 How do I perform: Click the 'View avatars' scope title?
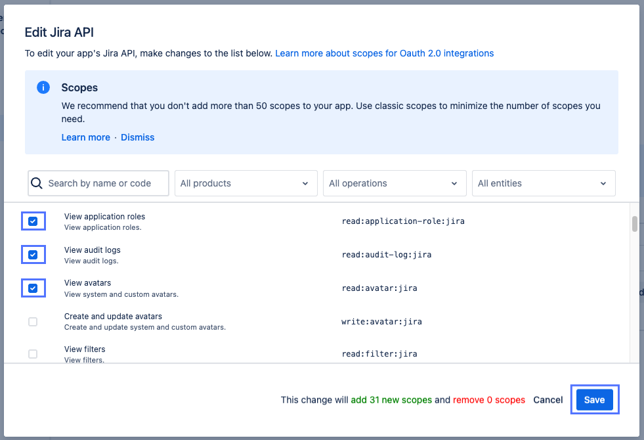click(87, 283)
